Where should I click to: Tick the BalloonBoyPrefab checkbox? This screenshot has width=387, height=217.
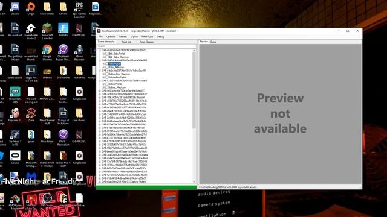point(107,77)
